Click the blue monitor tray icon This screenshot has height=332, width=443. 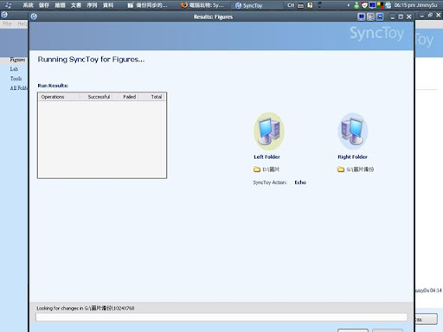click(372, 5)
